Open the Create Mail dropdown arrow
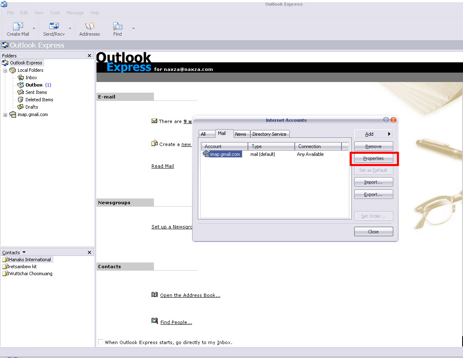 point(34,29)
